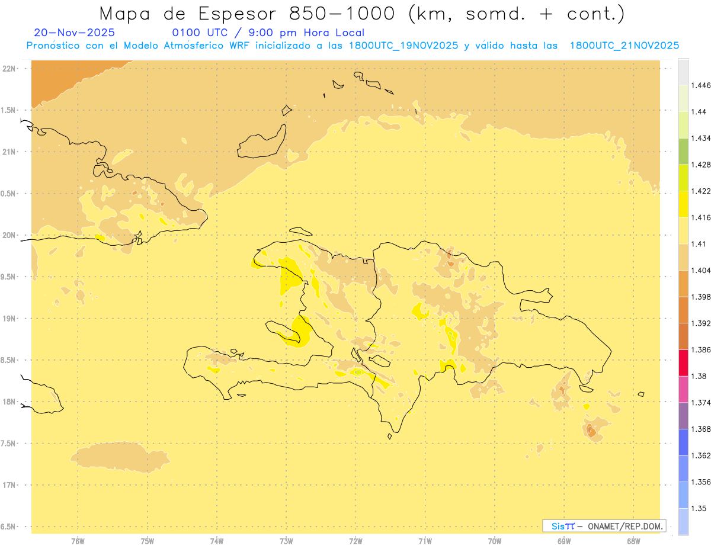The height and width of the screenshot is (549, 711).
Task: Click the '68W' longitude label
Action: (633, 541)
